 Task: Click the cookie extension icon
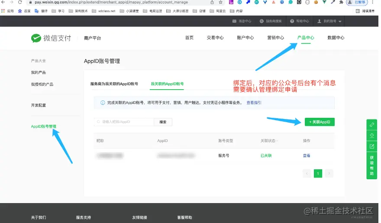tap(316, 2)
